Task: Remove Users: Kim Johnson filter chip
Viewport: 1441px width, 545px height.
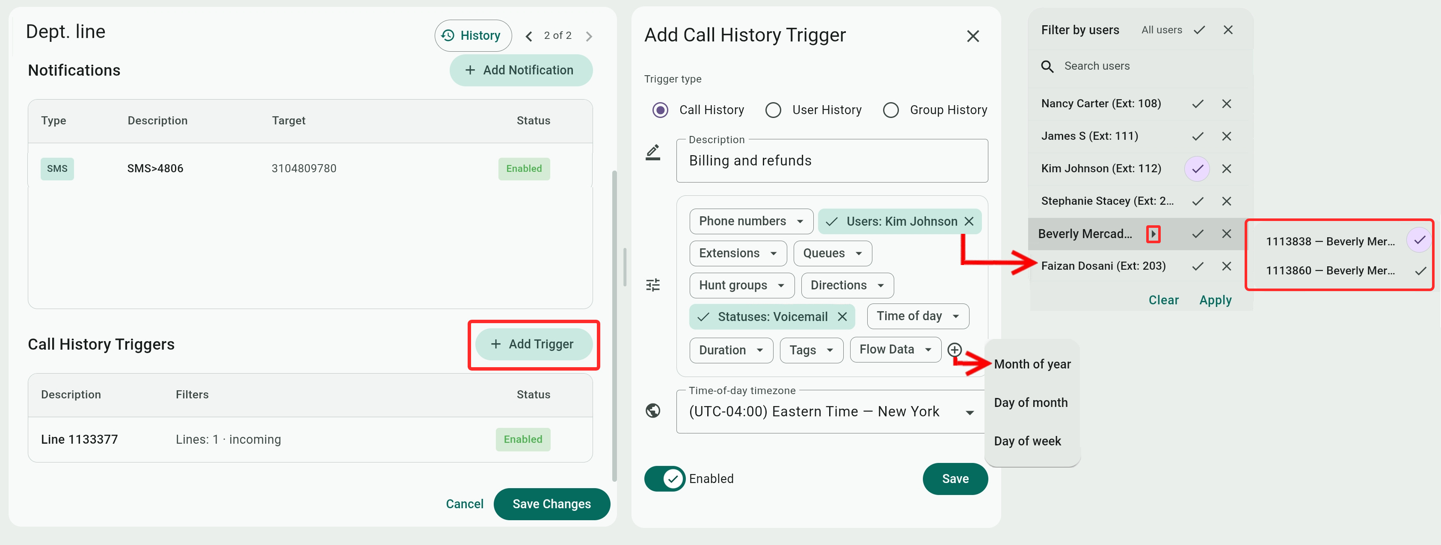Action: pos(970,221)
